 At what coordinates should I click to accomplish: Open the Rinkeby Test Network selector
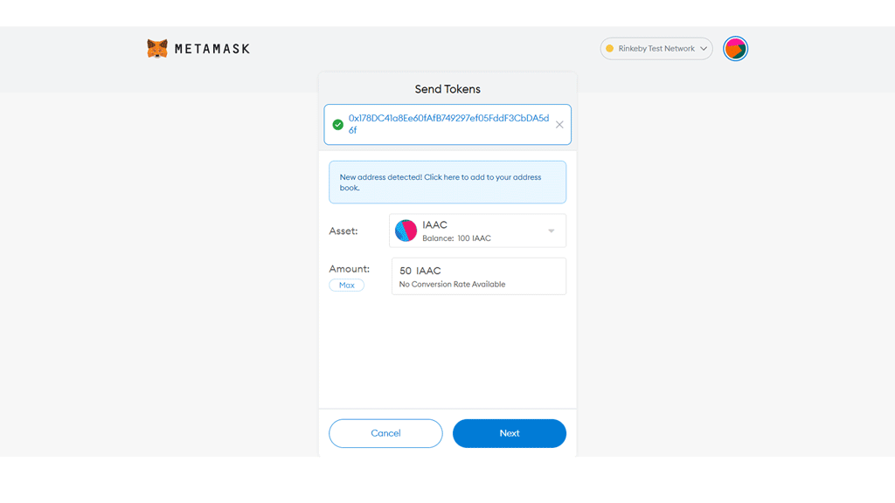click(656, 49)
